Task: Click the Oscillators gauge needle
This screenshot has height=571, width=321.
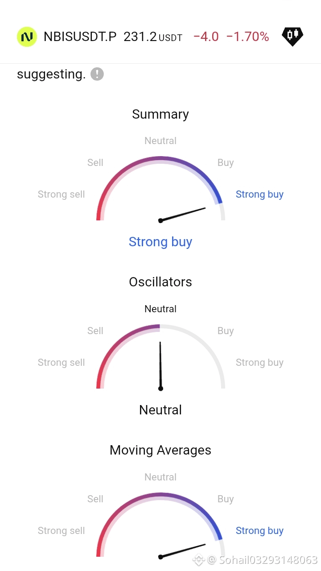Action: [x=160, y=366]
